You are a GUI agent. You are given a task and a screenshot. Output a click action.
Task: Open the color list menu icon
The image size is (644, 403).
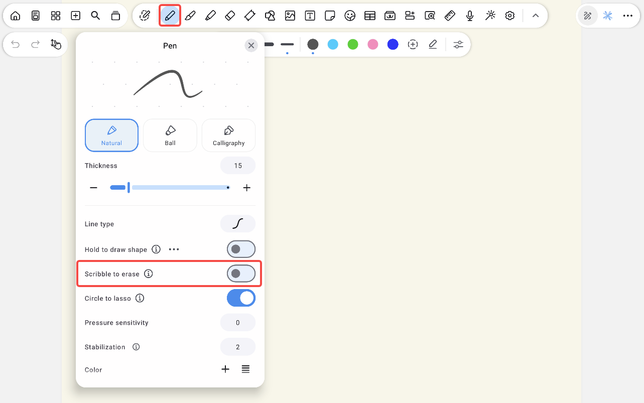point(245,369)
